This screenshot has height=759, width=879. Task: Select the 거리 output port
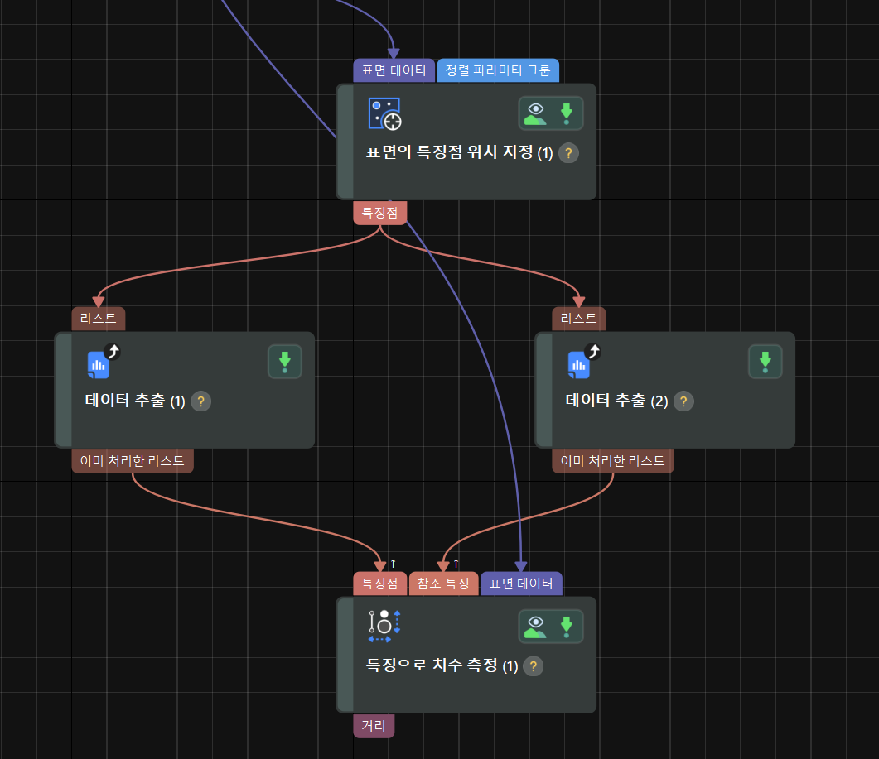coord(374,726)
